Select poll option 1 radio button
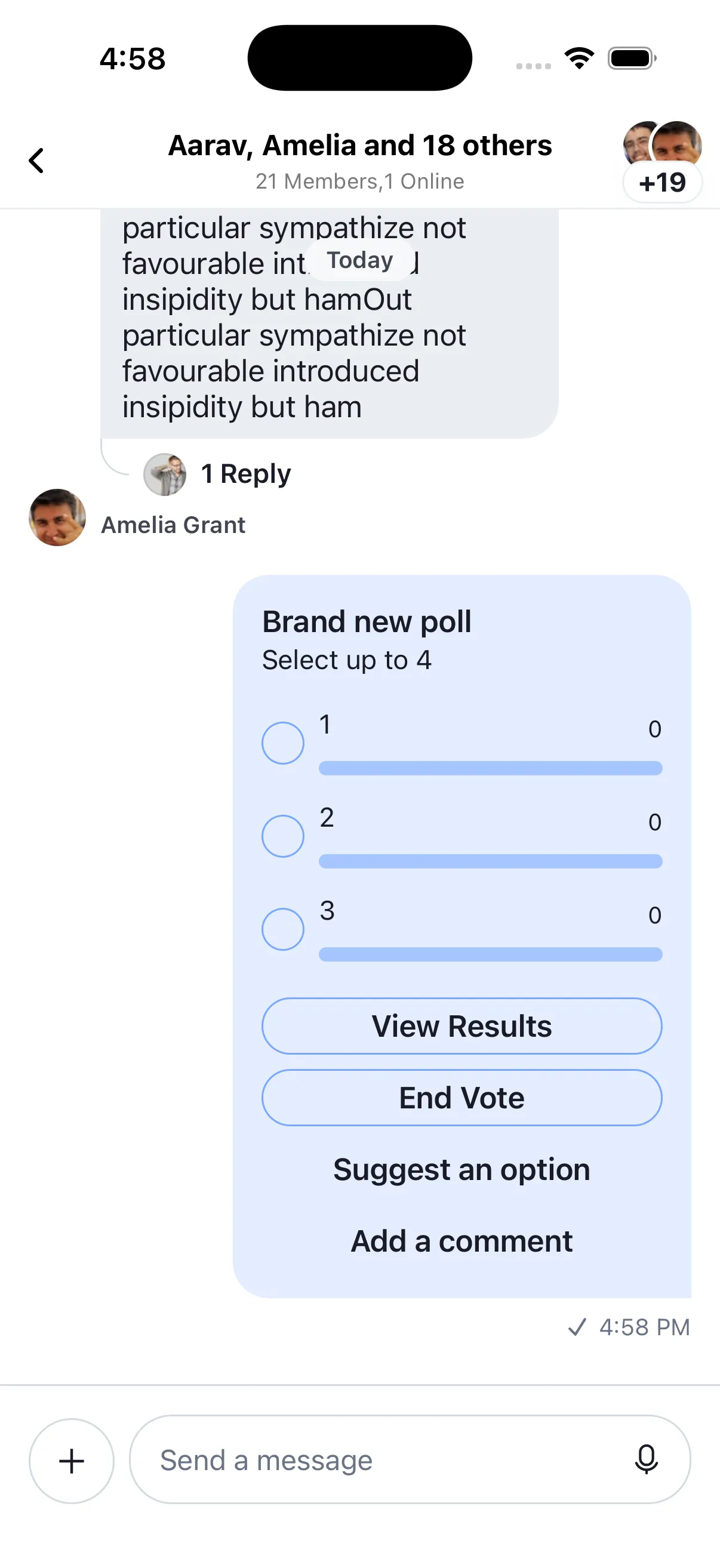The height and width of the screenshot is (1565, 720). tap(282, 743)
